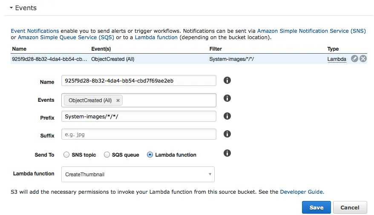
Task: Click the Save button
Action: click(316, 207)
